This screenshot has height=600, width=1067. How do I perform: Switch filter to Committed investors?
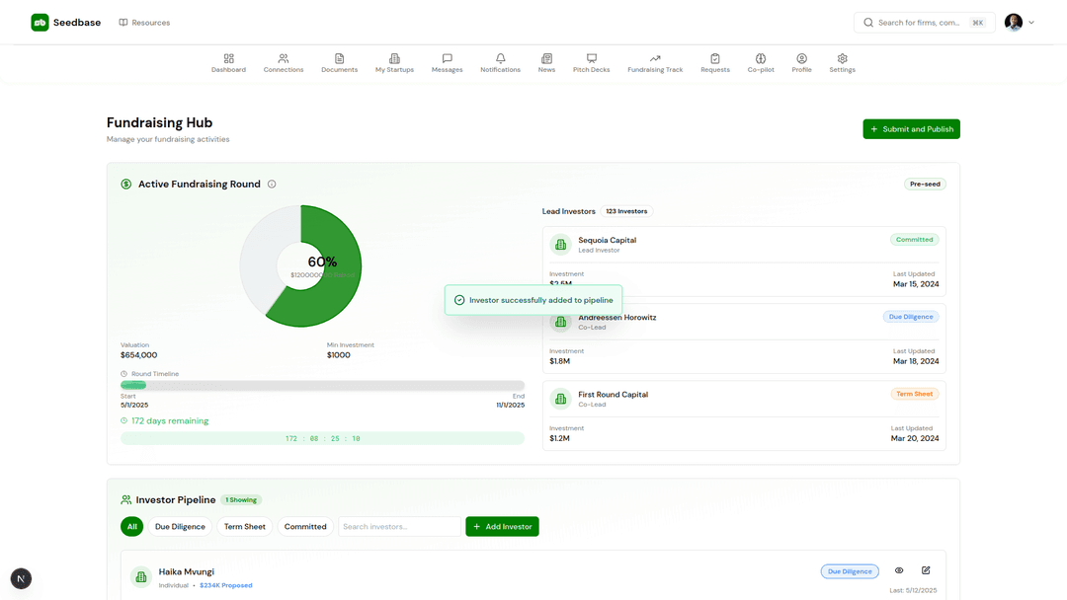tap(305, 526)
